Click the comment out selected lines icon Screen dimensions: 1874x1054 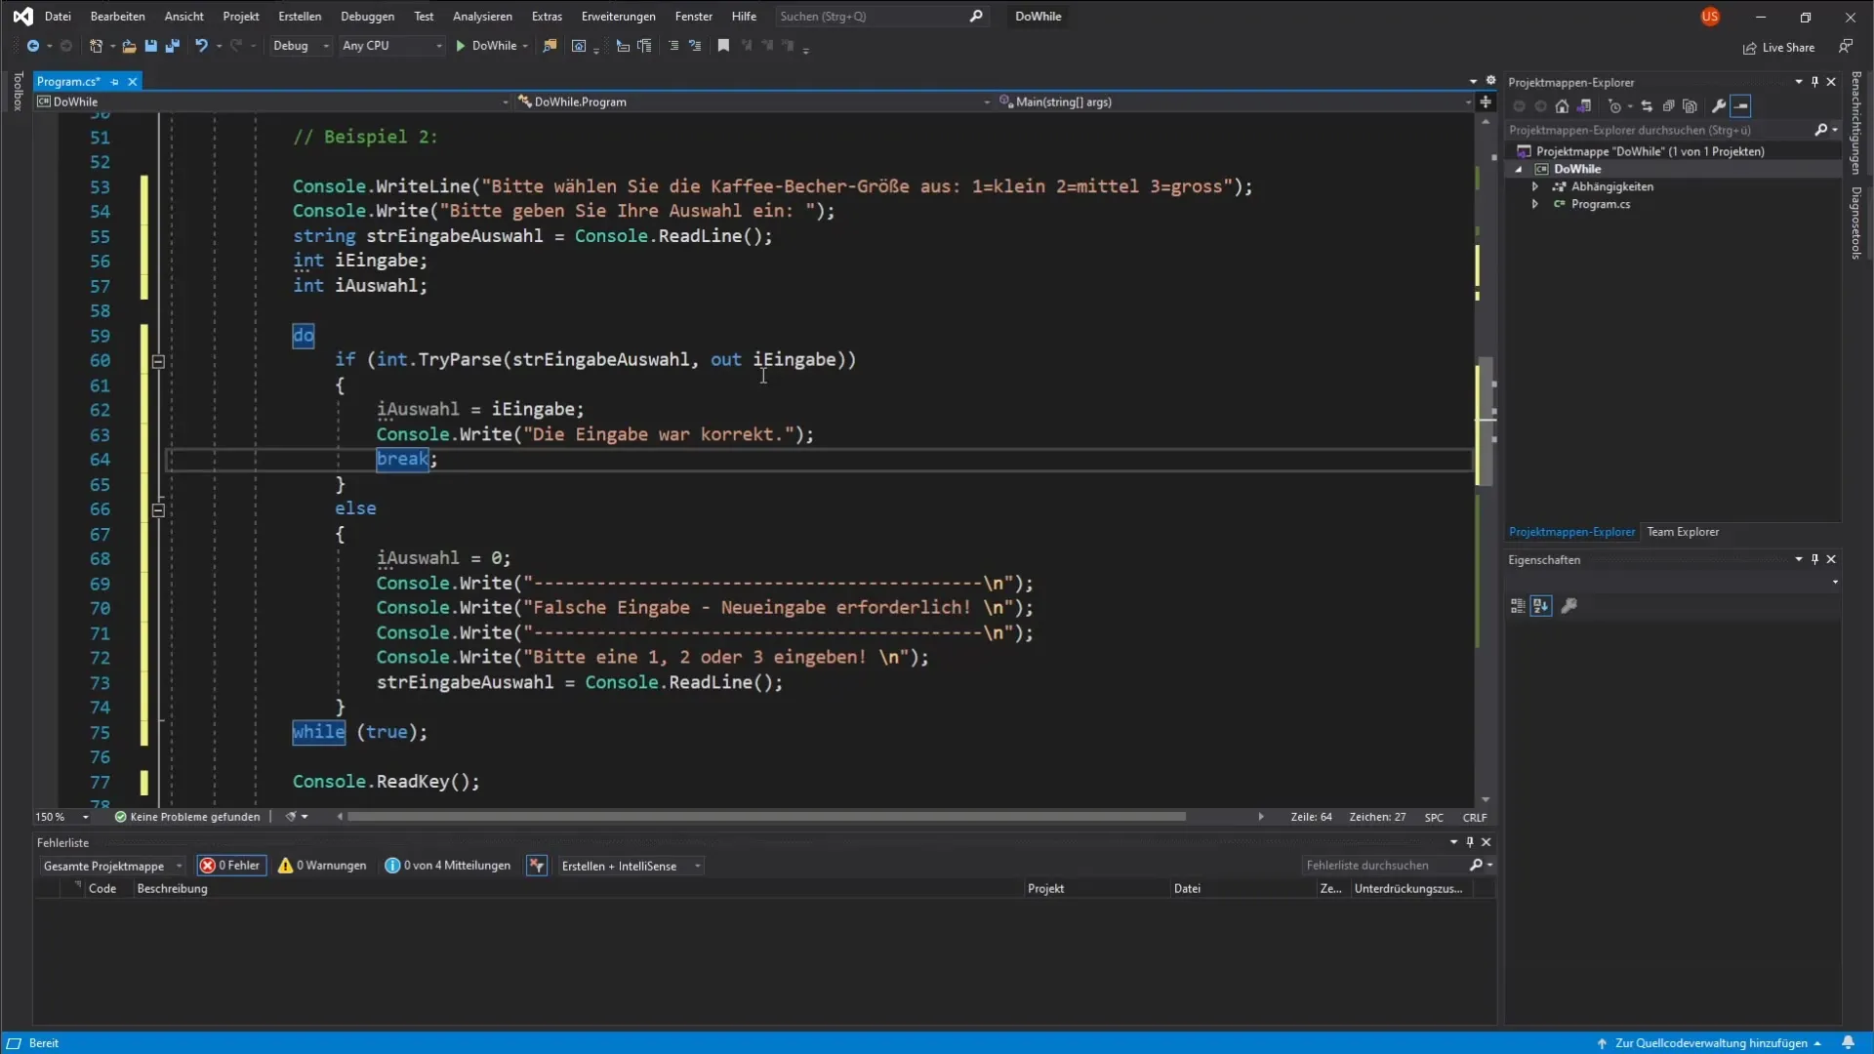[673, 46]
